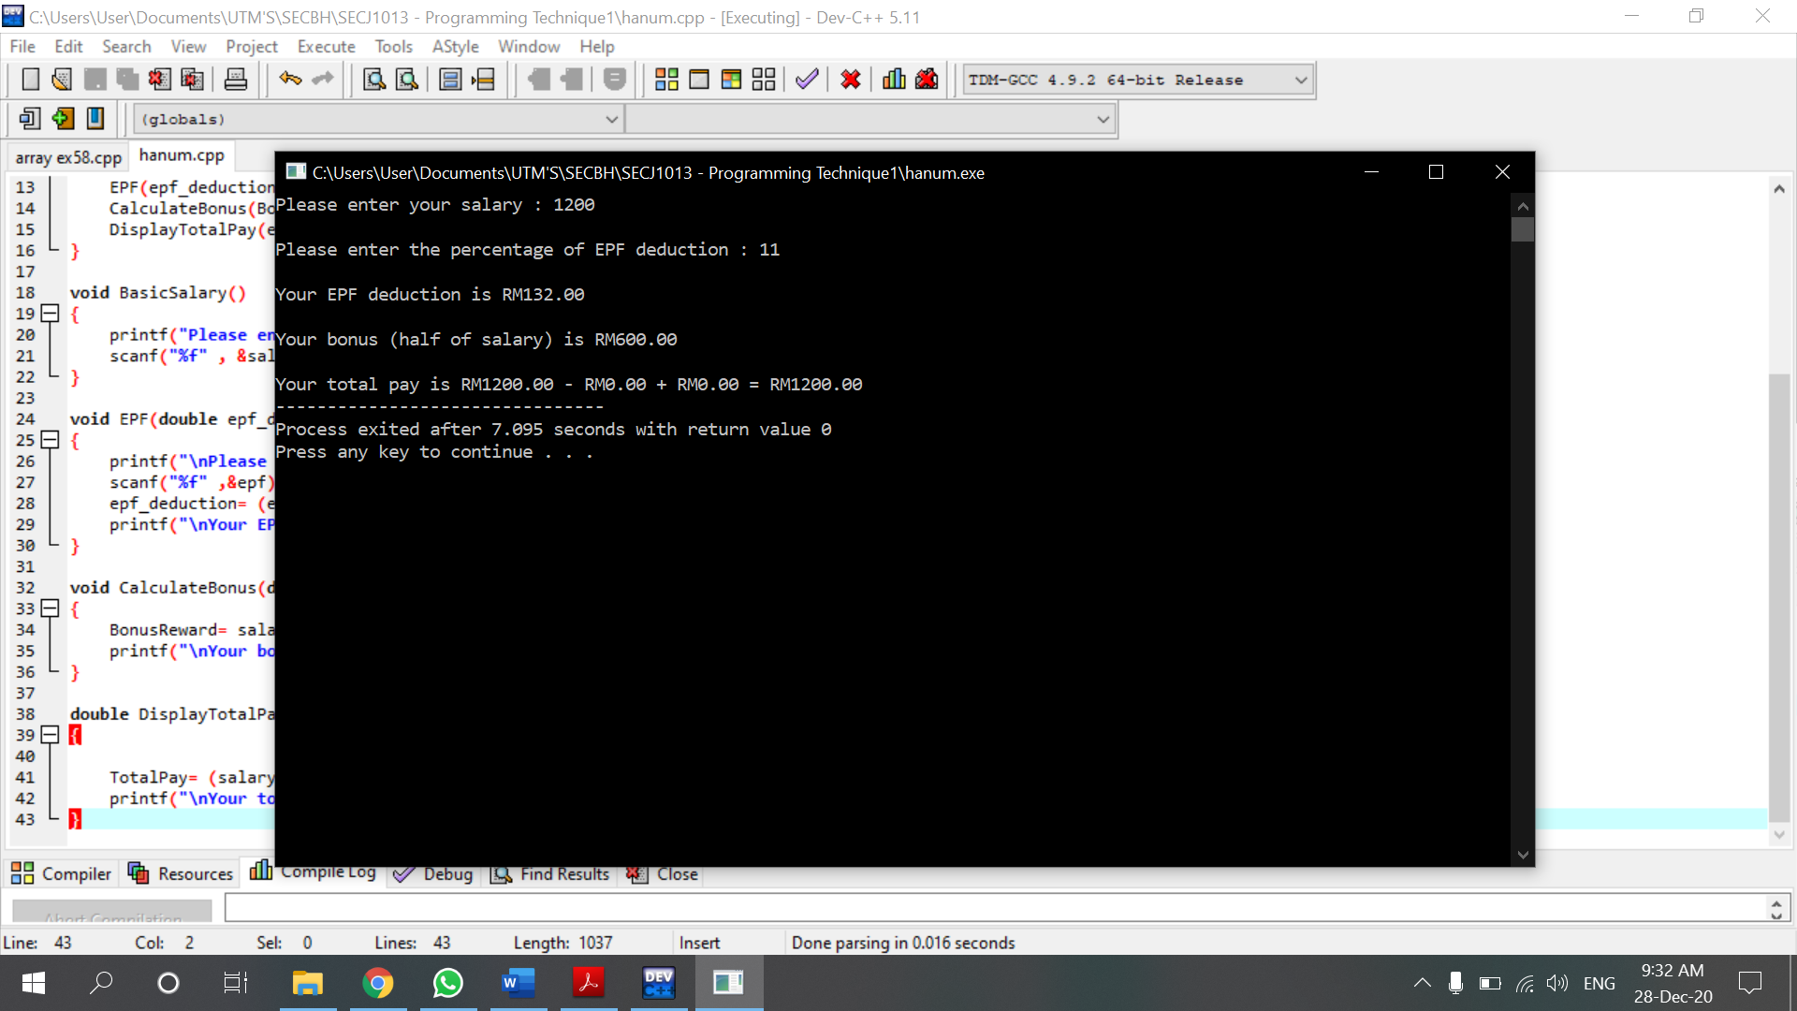
Task: Undo the last edit
Action: pos(290,80)
